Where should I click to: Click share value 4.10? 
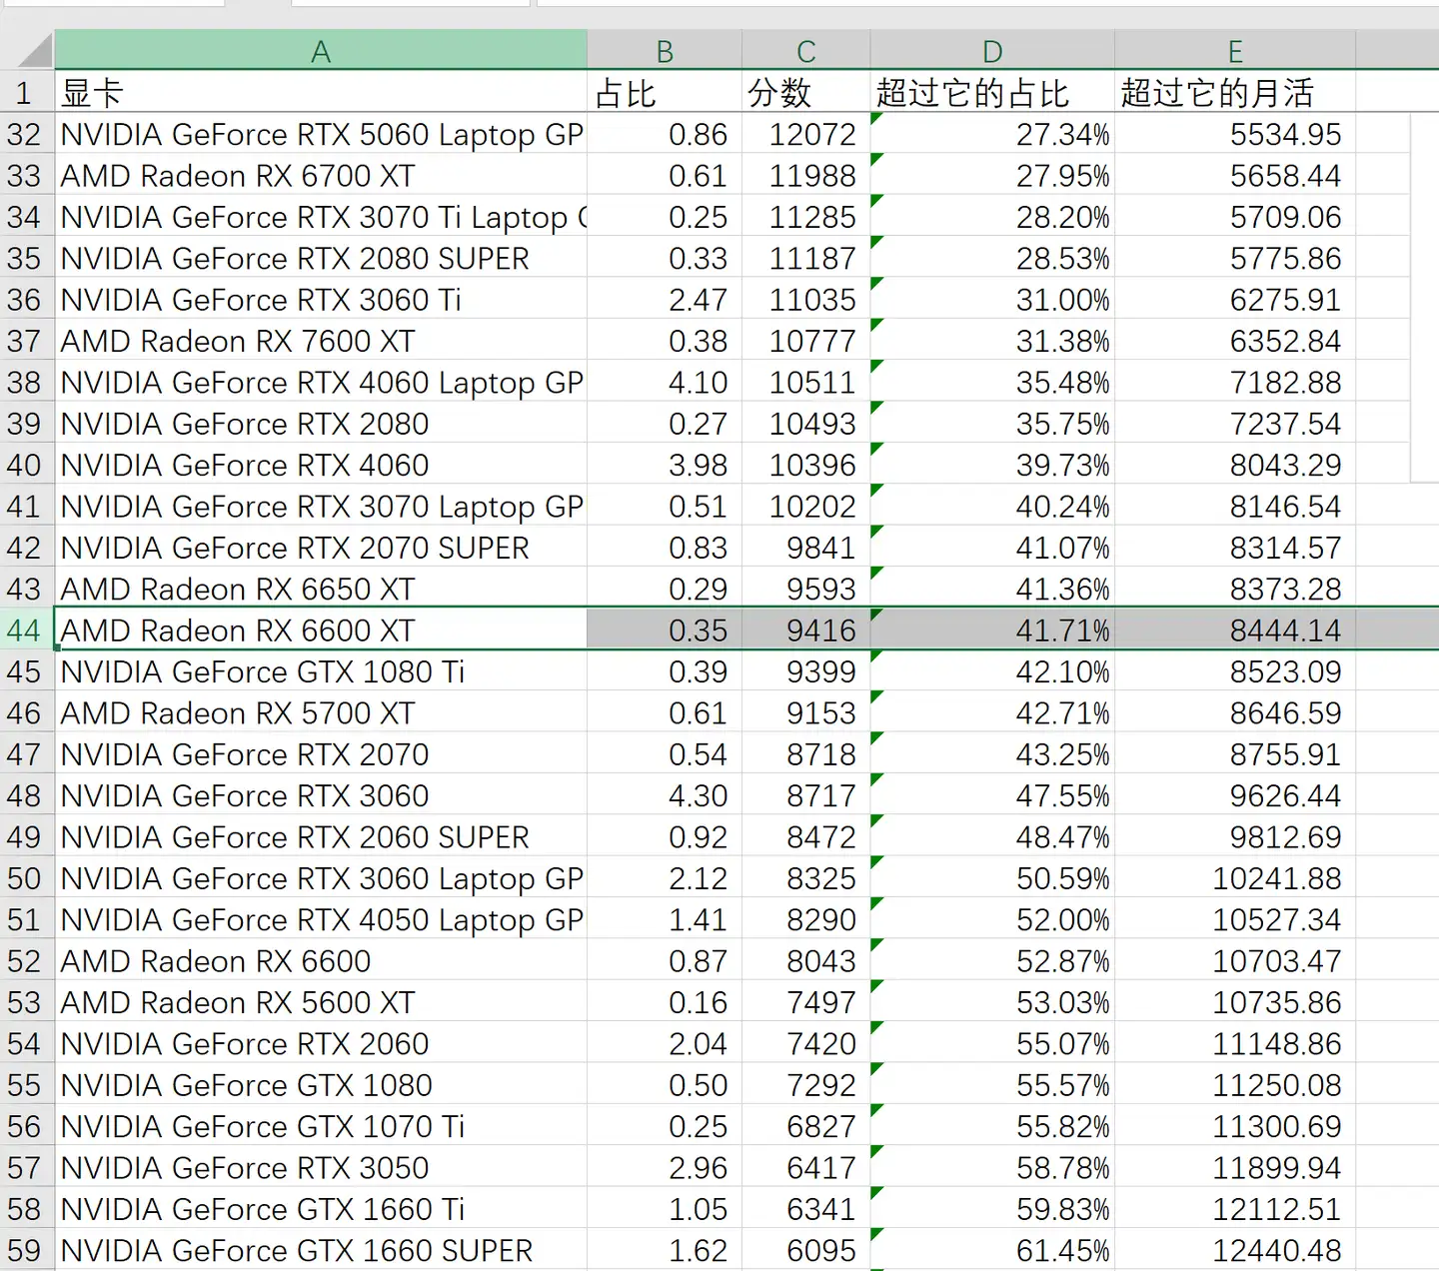(x=665, y=382)
